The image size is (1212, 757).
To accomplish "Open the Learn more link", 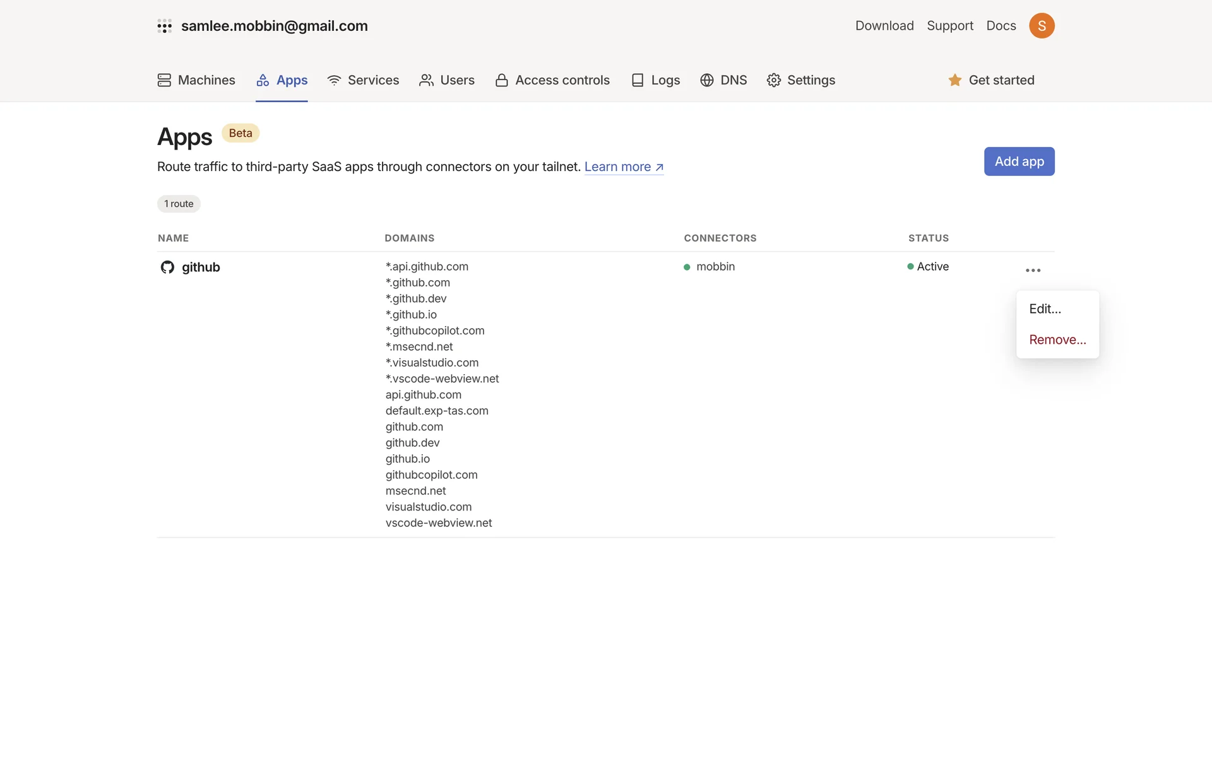I will [623, 167].
